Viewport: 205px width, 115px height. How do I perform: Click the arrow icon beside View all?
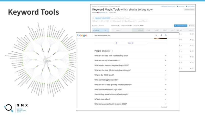tap(116, 43)
